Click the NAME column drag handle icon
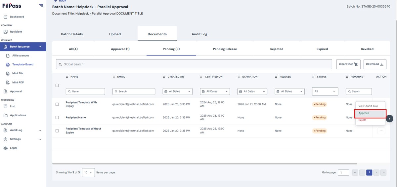The width and height of the screenshot is (397, 187). [67, 77]
